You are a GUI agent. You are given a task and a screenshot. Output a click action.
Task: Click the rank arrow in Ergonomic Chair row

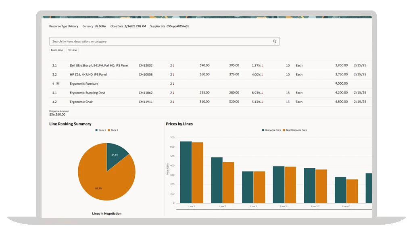[173, 102]
